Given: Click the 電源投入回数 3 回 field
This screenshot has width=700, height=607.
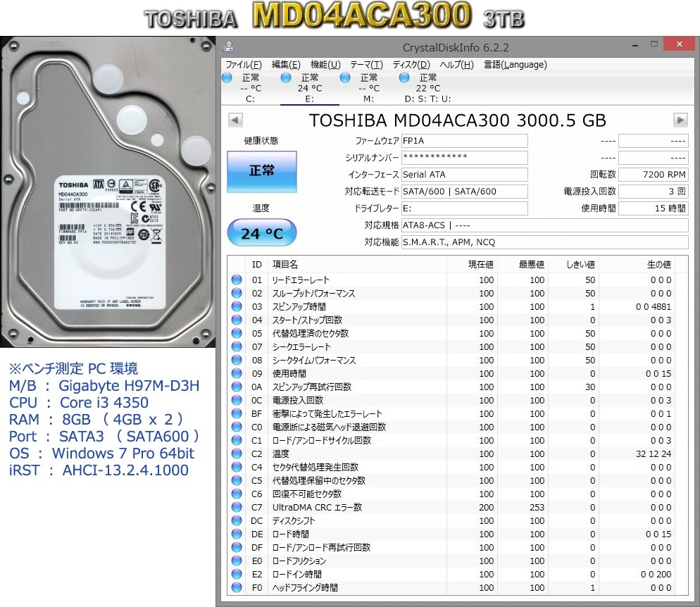Looking at the screenshot, I should (653, 192).
